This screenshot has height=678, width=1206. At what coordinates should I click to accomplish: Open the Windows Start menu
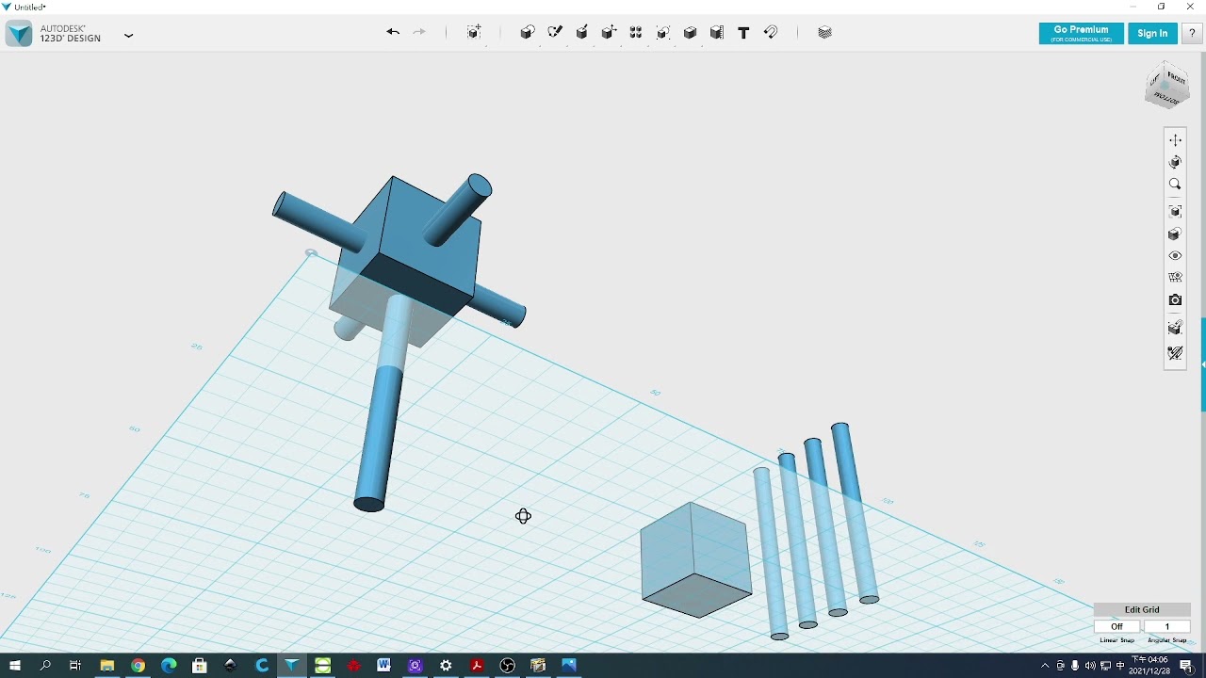tap(14, 666)
